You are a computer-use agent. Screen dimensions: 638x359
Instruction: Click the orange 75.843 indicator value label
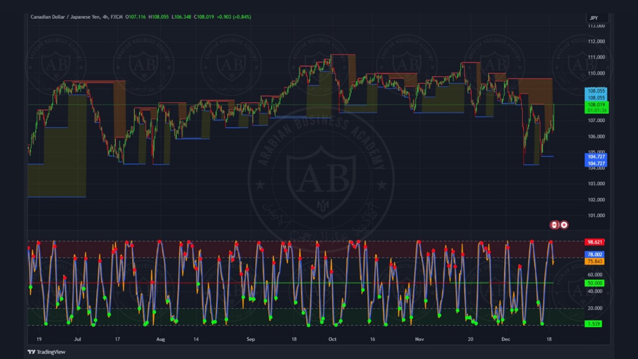[x=595, y=262]
